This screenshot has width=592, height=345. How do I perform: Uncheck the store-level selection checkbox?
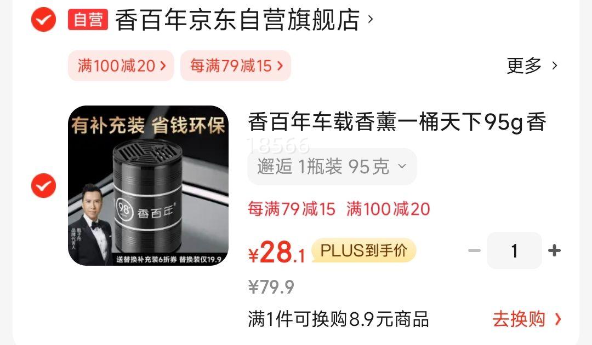[43, 19]
